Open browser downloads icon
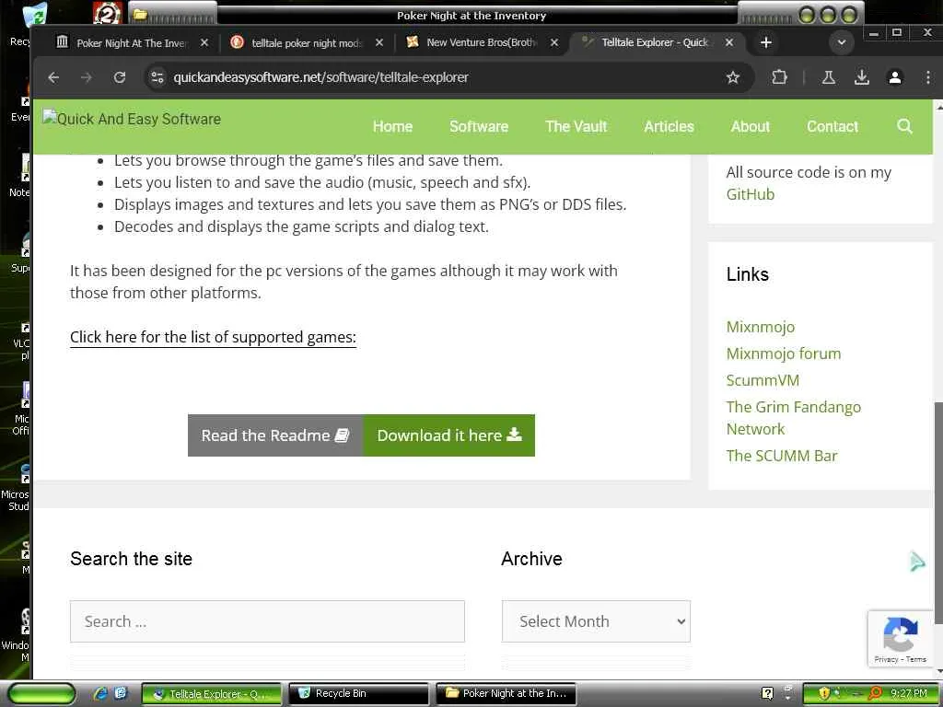The height and width of the screenshot is (707, 943). coord(861,77)
